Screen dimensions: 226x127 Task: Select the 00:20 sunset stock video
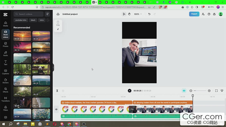pos(41,36)
